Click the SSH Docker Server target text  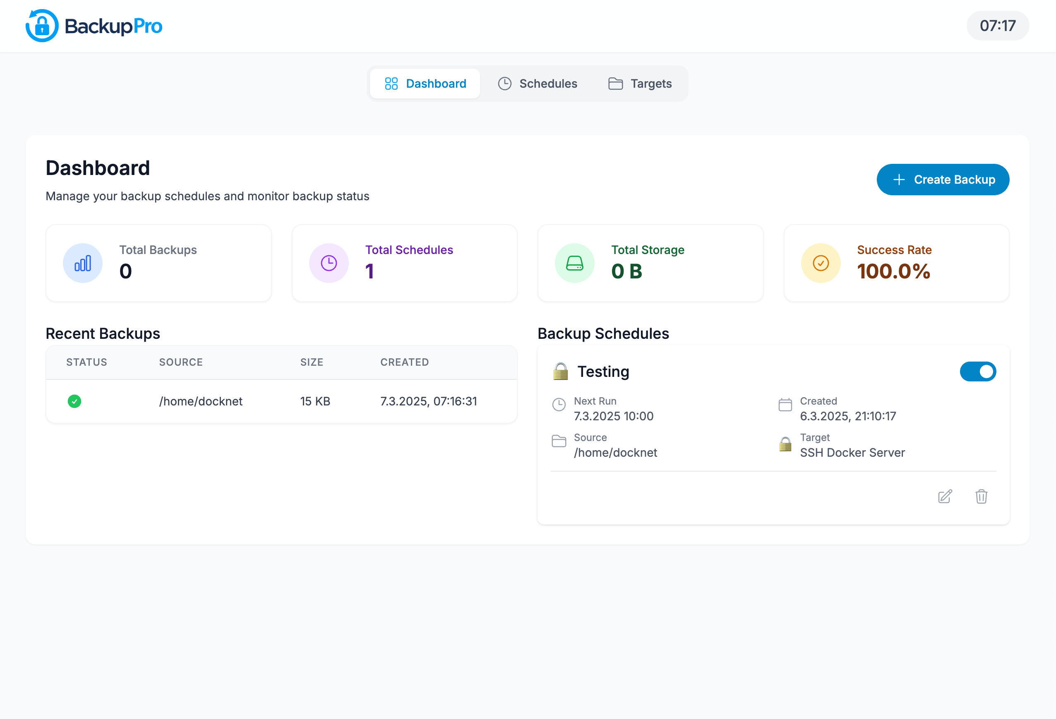pyautogui.click(x=852, y=453)
